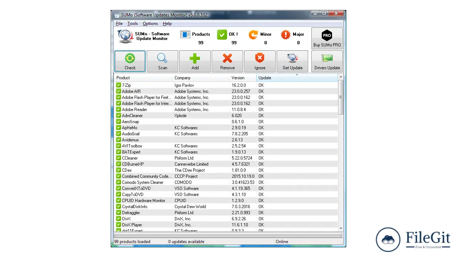Click version 16.2.0.0 cell
The width and height of the screenshot is (457, 257).
[238, 85]
